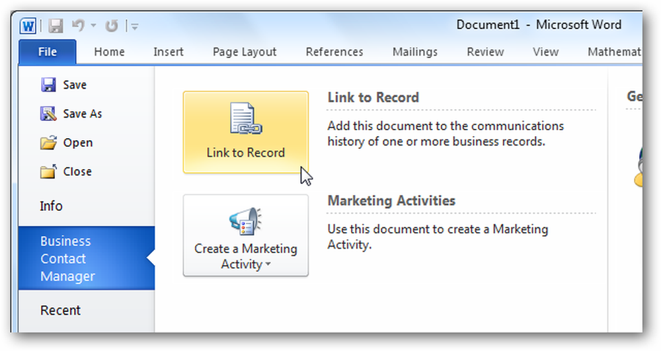Click the text 'Use this document to create a Marketing'
The image size is (661, 351).
438,229
